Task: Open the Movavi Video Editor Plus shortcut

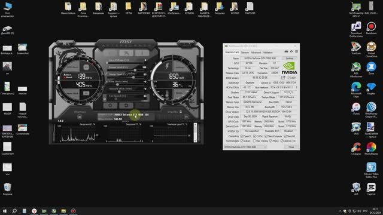Action: [371, 170]
